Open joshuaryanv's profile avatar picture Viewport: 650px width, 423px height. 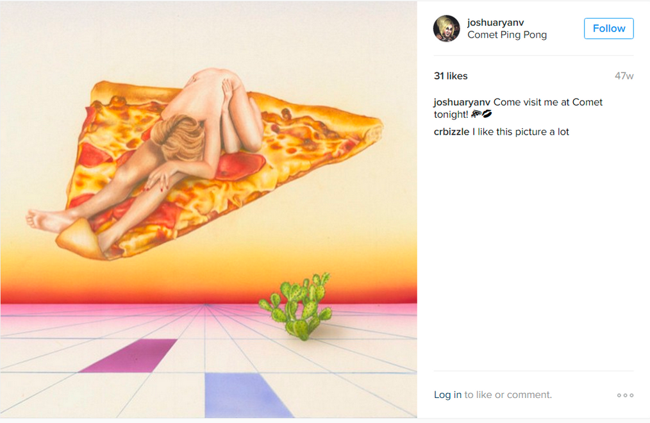pos(446,29)
